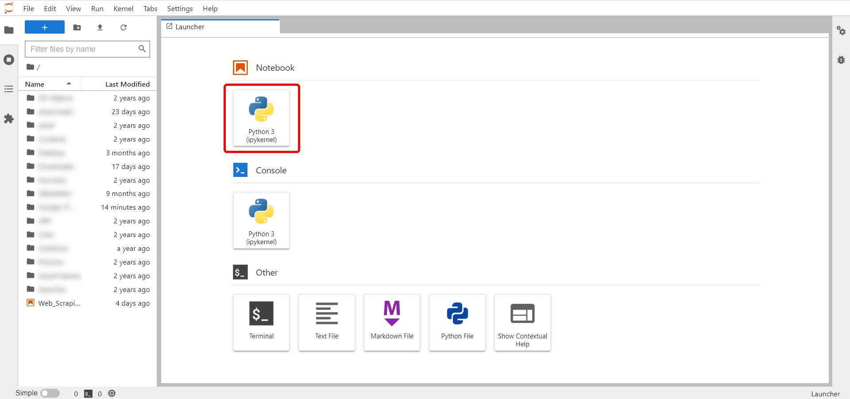850x399 pixels.
Task: Select the folder modified 9 months ago
Action: 88,194
